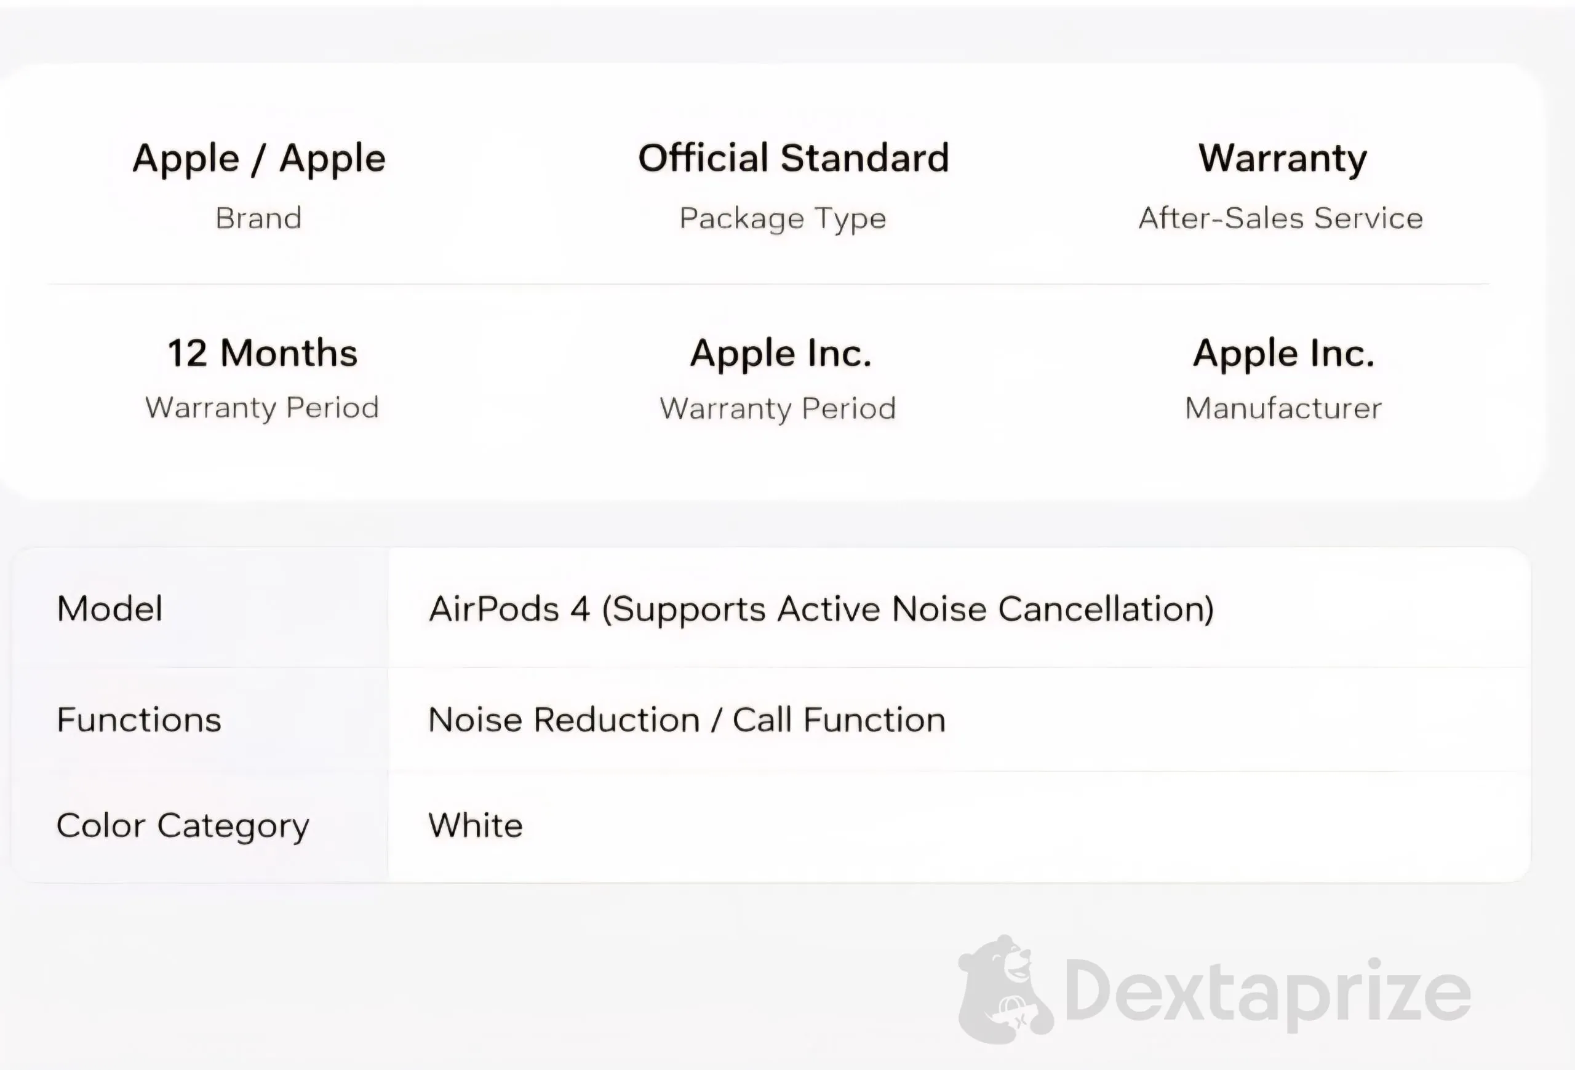Select the "Noise Reduction / Call Function" value
Screen dimensions: 1575x1070
coord(687,719)
